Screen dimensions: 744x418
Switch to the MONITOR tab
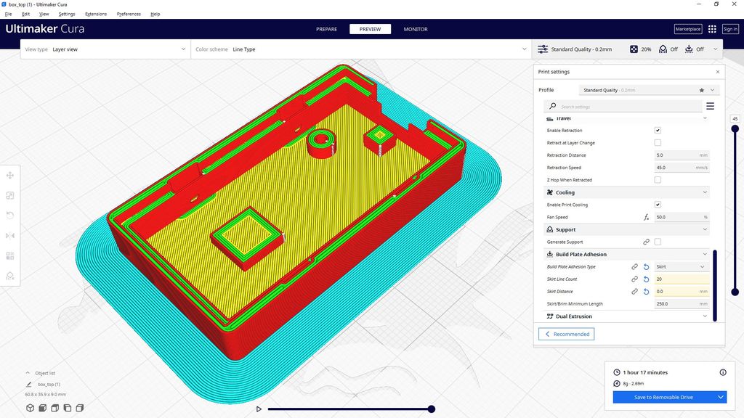tap(415, 29)
